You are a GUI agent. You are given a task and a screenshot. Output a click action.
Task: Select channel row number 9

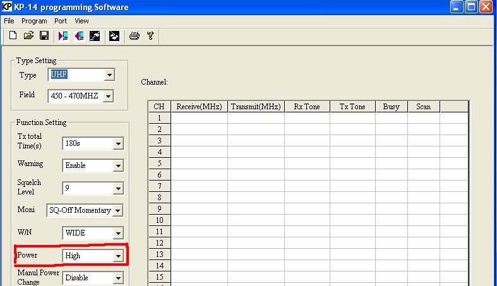[159, 209]
